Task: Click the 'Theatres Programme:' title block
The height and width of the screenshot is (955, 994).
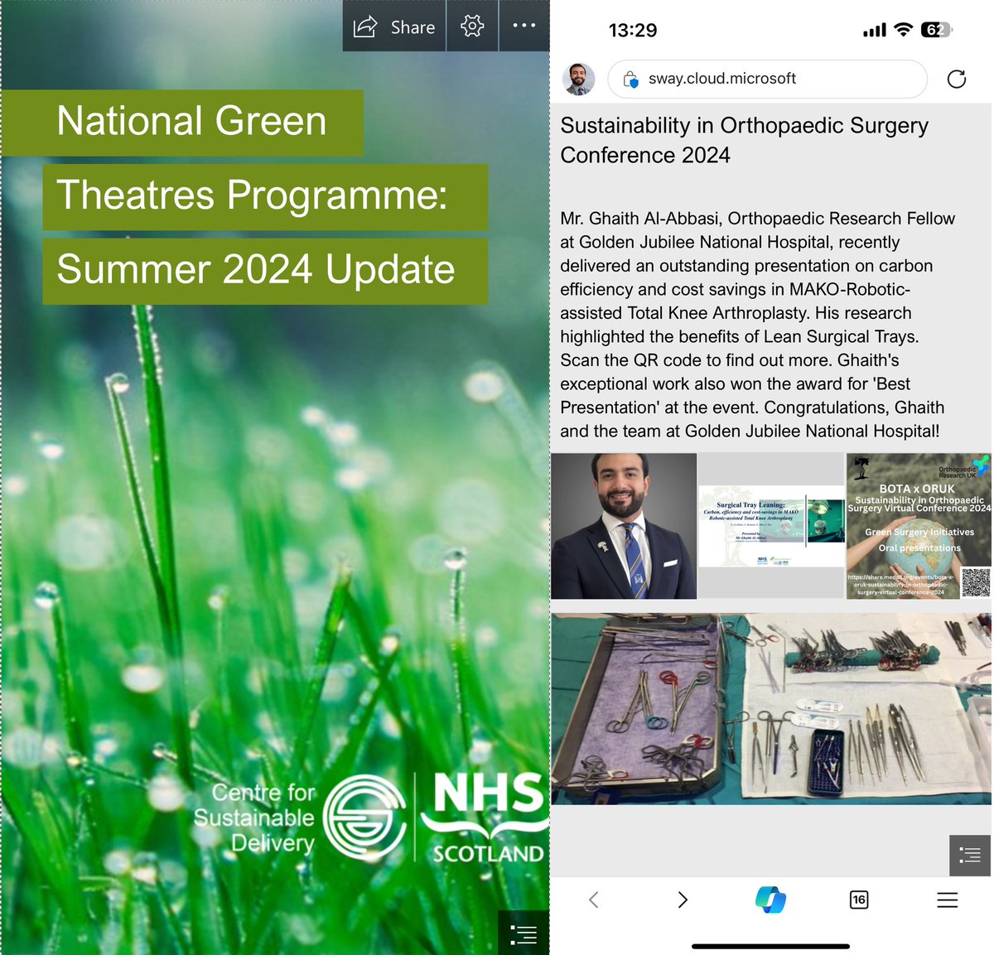Action: pos(265,196)
